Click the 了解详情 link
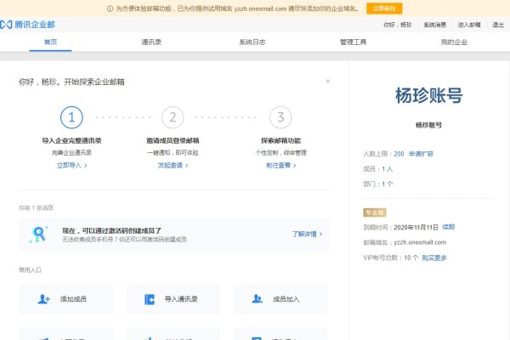This screenshot has height=340, width=510. click(307, 234)
